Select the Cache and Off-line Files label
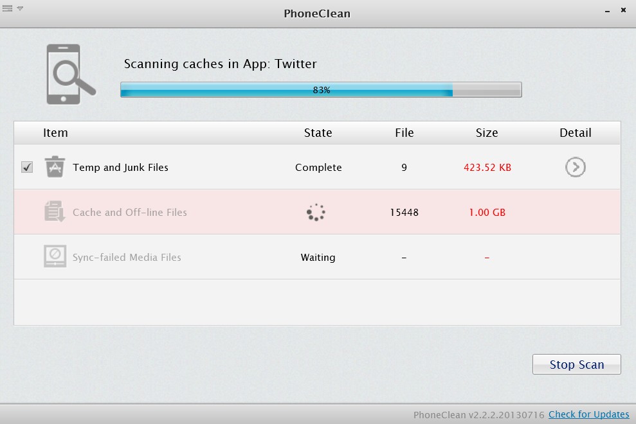The image size is (636, 424). point(130,213)
